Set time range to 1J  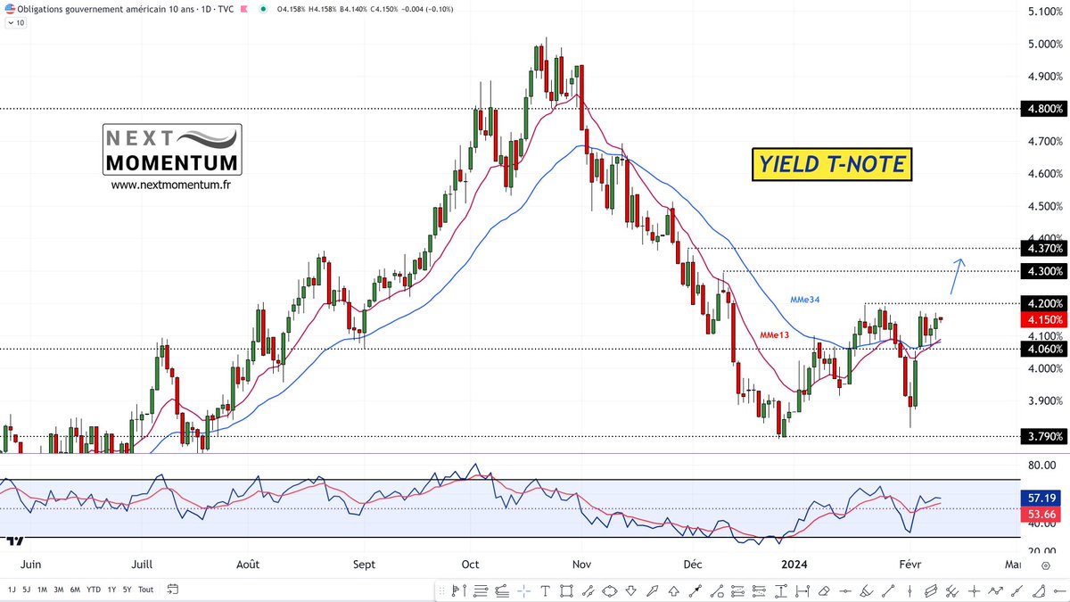12,590
